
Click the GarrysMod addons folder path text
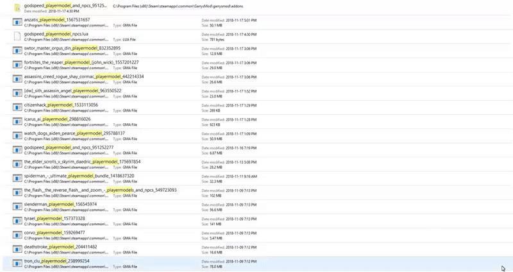[x=178, y=6]
